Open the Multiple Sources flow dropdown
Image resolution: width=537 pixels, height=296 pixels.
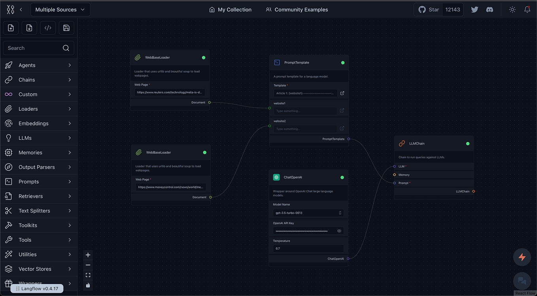pyautogui.click(x=60, y=9)
